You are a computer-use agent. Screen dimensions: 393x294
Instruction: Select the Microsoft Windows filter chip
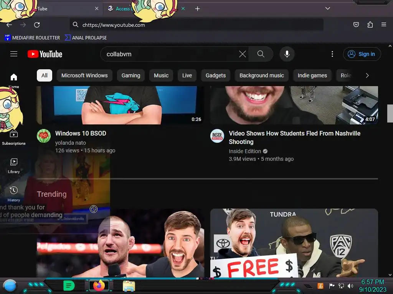84,75
